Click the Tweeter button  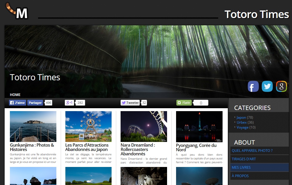(130, 103)
